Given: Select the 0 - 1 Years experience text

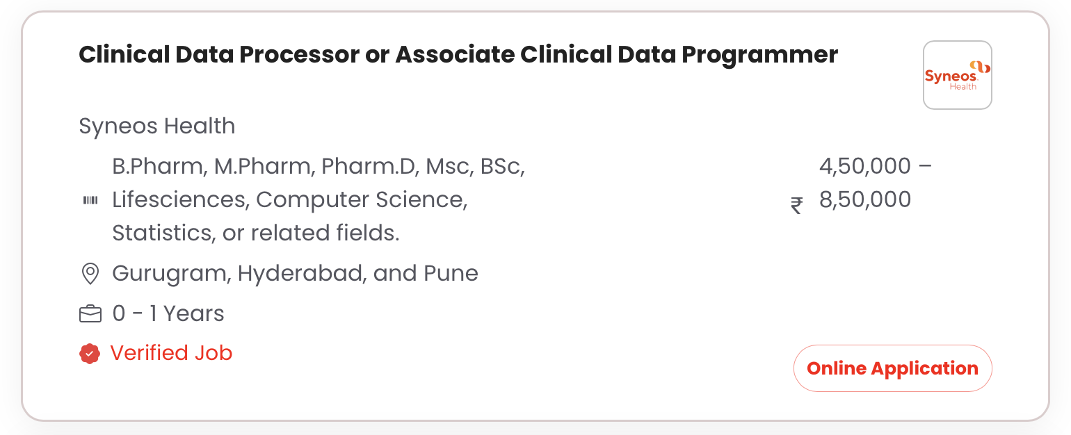Looking at the screenshot, I should [x=168, y=313].
